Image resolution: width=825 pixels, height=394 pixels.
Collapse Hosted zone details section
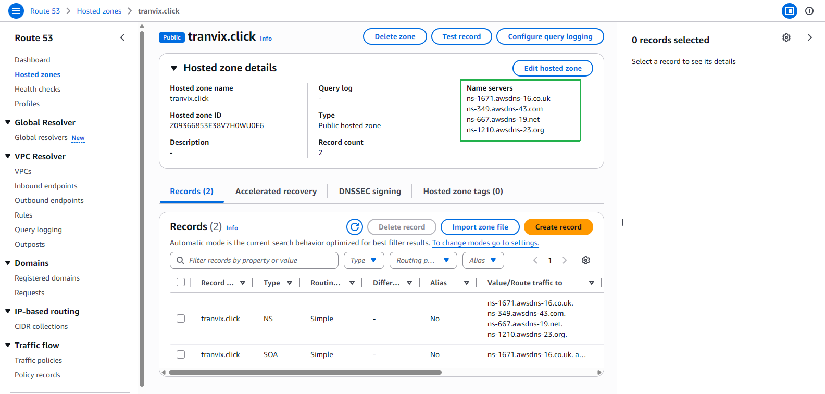(x=174, y=68)
